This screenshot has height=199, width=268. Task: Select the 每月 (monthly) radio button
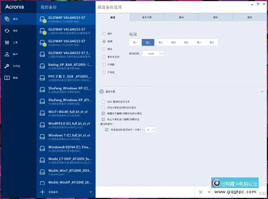(x=104, y=49)
